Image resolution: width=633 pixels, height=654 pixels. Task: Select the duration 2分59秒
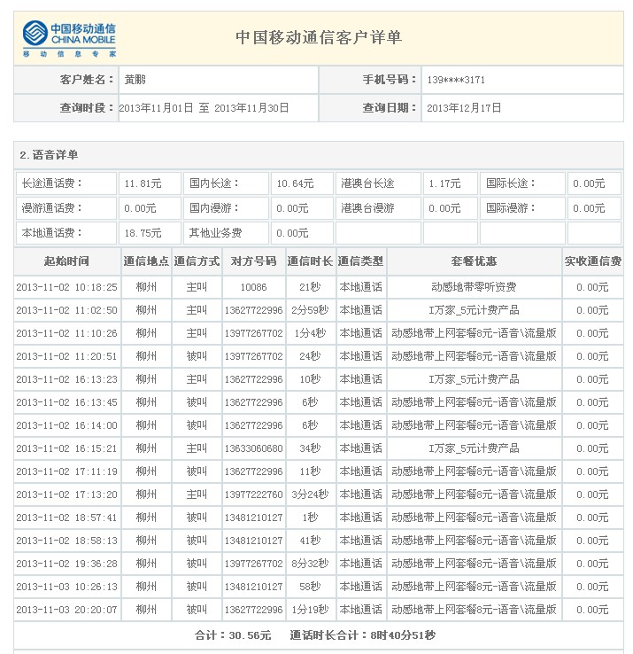310,310
